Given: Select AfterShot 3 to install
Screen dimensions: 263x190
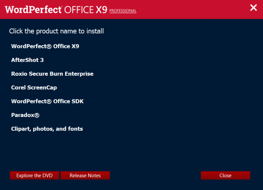Looking at the screenshot, I should pyautogui.click(x=27, y=60).
